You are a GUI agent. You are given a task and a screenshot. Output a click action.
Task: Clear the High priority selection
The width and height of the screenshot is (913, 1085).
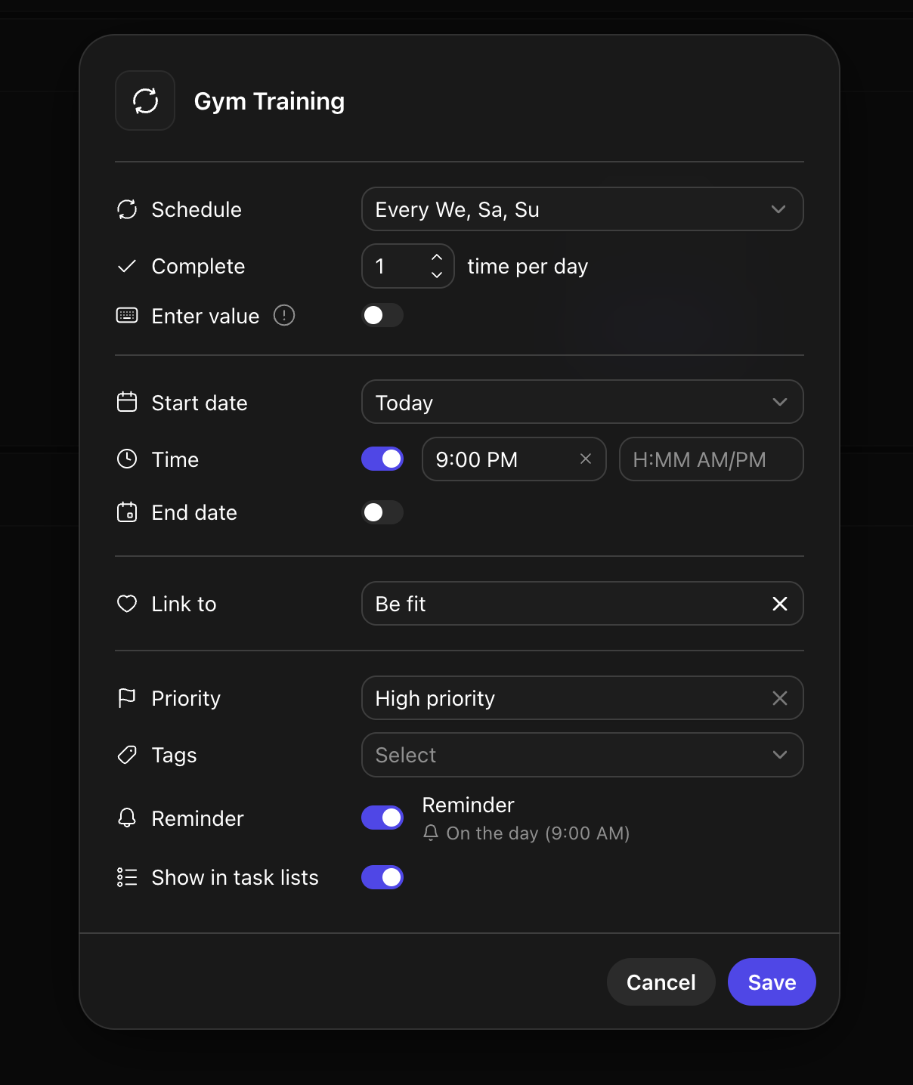tap(780, 698)
